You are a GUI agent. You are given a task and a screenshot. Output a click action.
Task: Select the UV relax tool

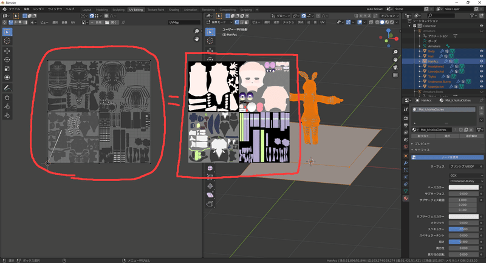pos(7,106)
